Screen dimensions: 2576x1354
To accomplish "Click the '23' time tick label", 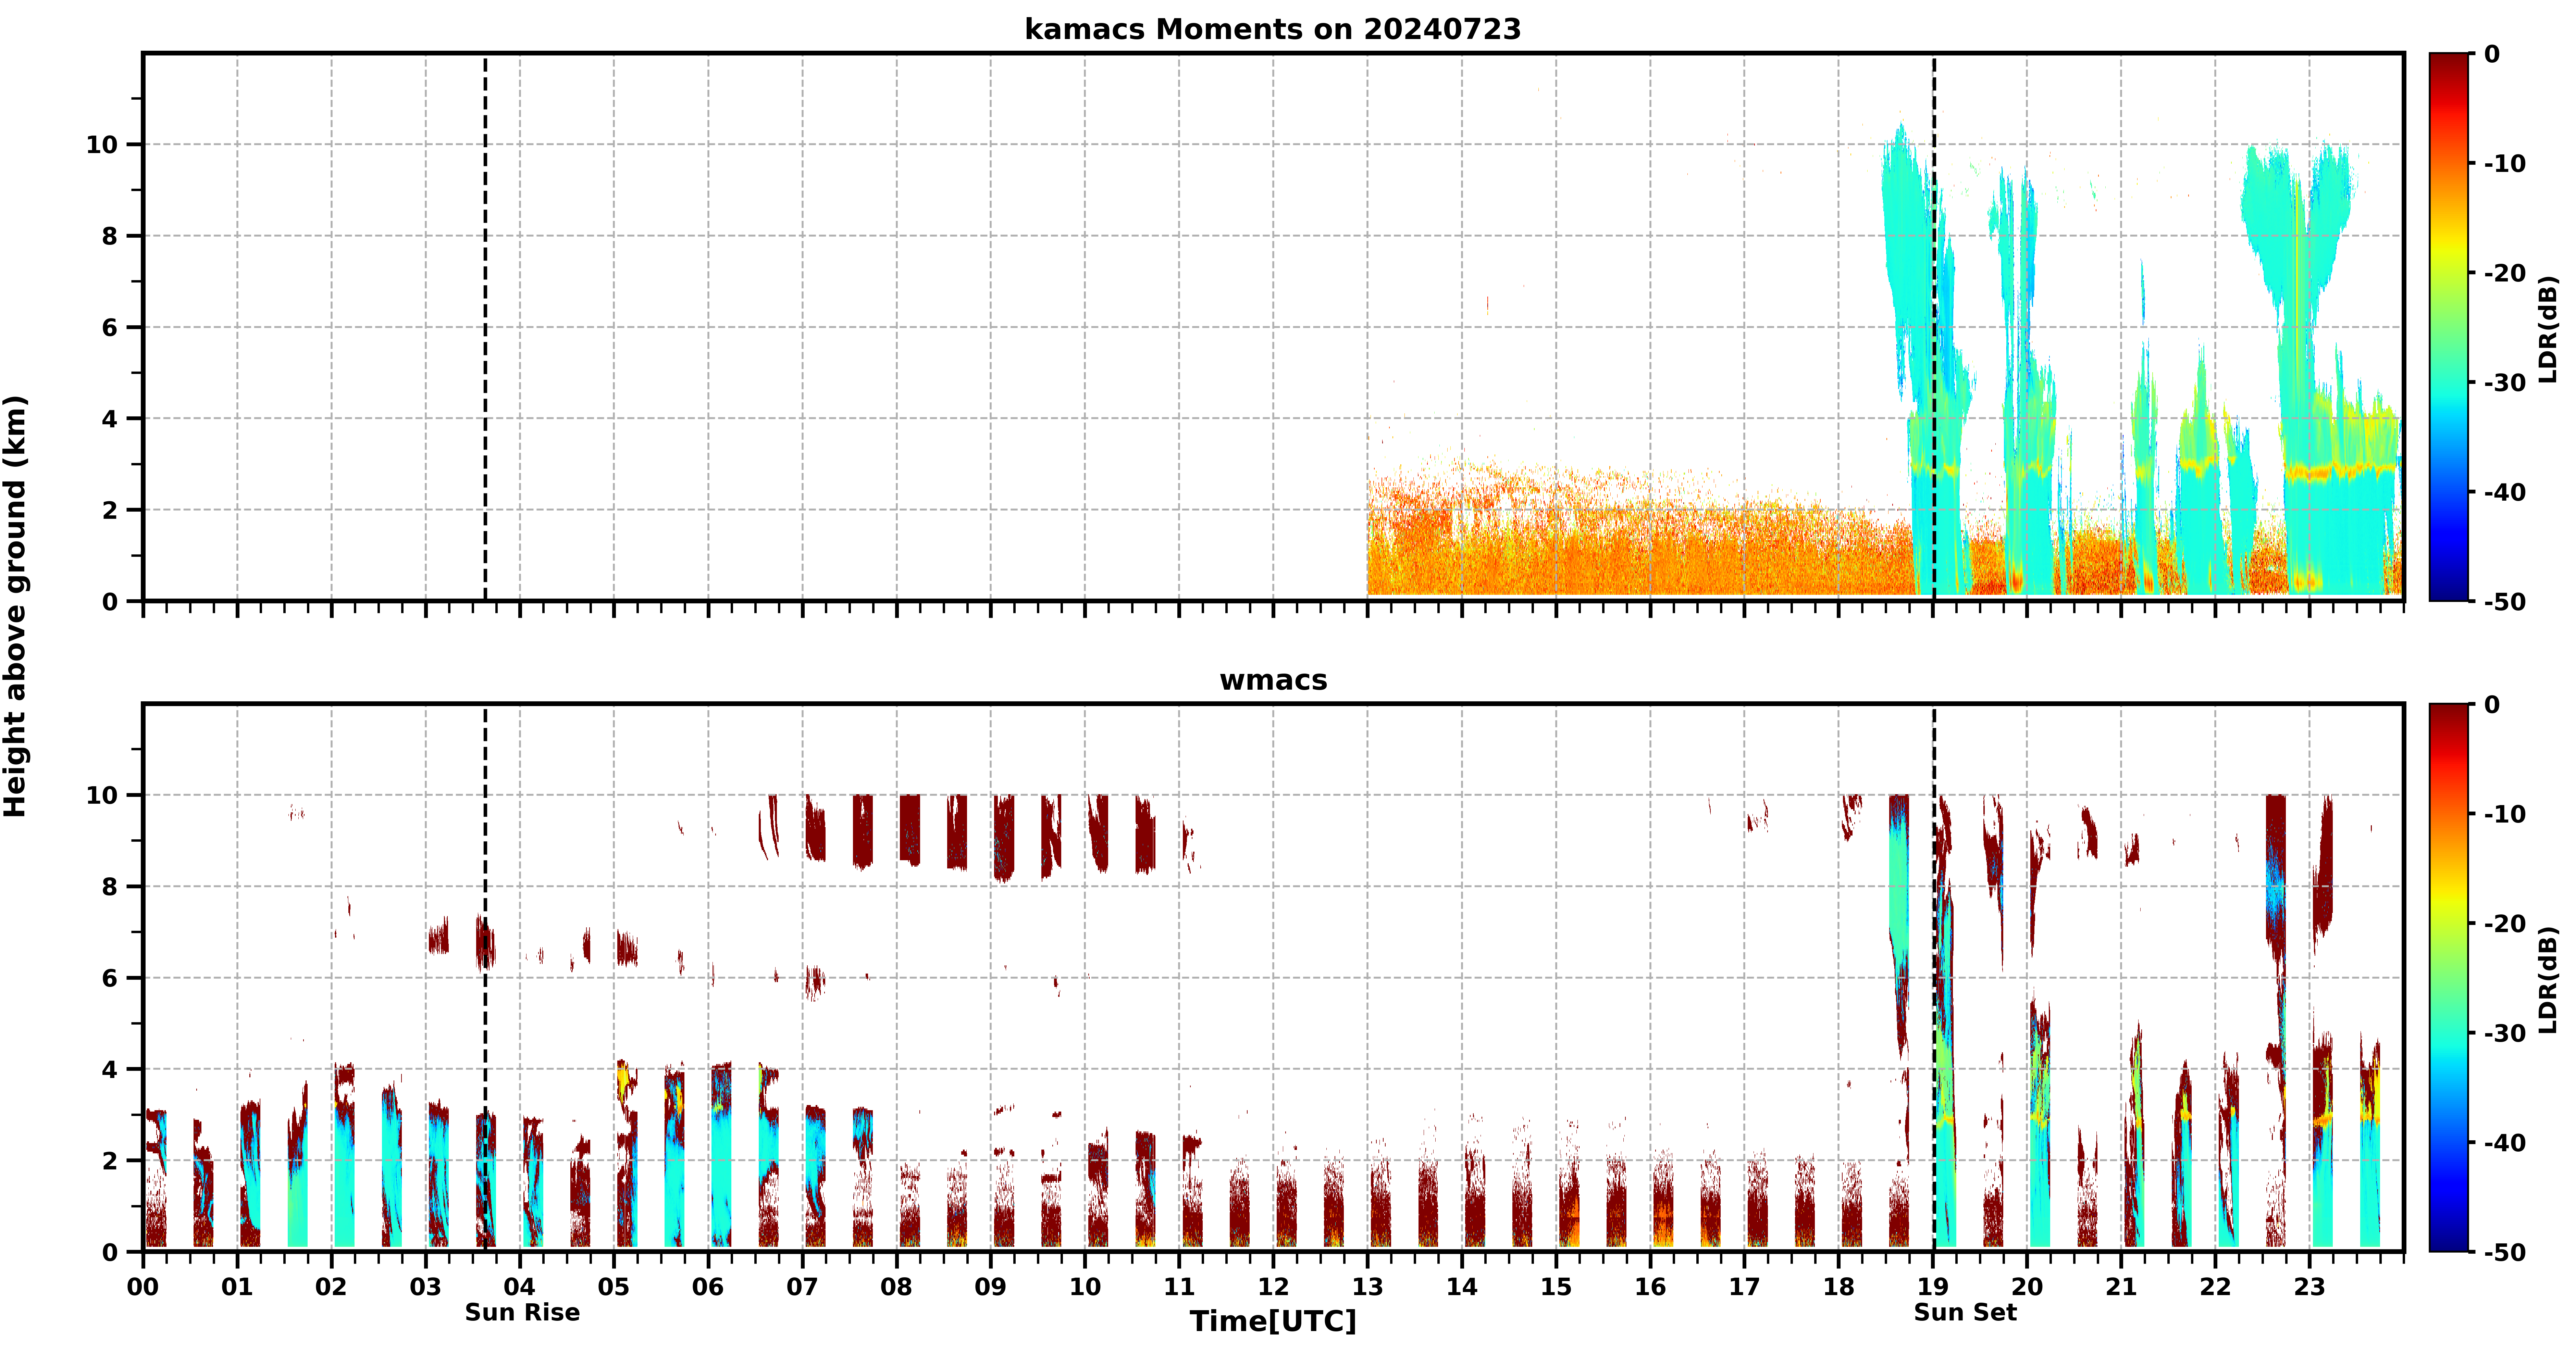I will click(x=2309, y=1287).
